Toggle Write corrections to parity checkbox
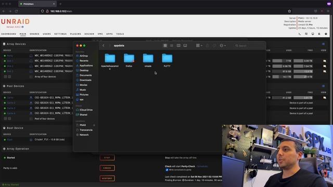 (167, 170)
